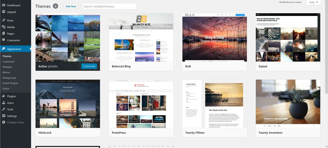The width and height of the screenshot is (328, 148).
Task: Click the Active: photolo label
Action: click(x=48, y=66)
